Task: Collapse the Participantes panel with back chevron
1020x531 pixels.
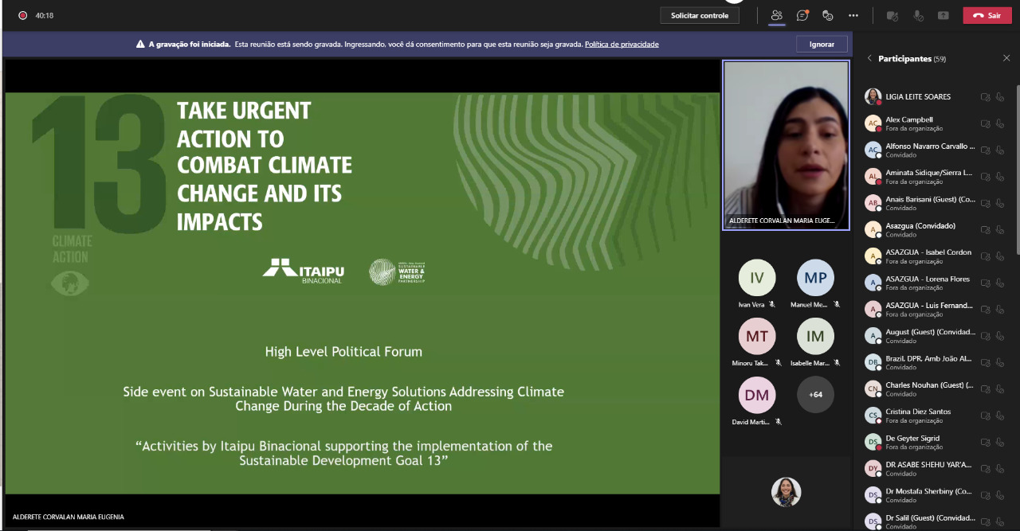Action: (869, 59)
